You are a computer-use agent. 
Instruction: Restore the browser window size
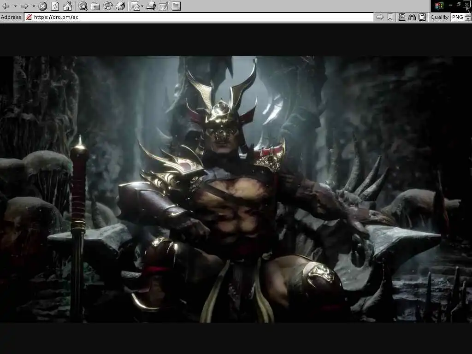pyautogui.click(x=459, y=4)
